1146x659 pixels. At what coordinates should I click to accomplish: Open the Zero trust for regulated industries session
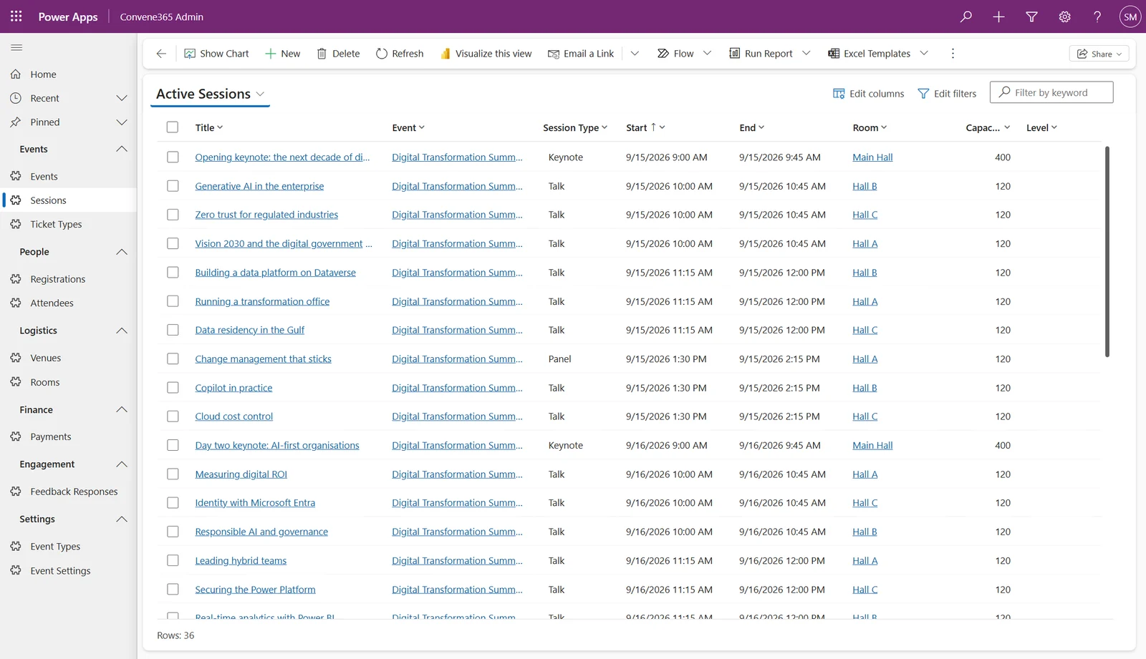coord(266,215)
